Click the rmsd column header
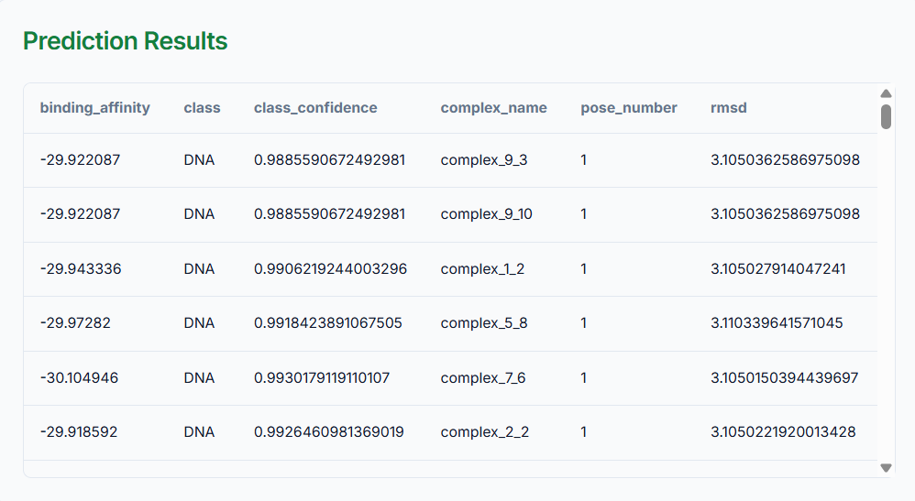Screen dimensions: 915x501 click(728, 108)
